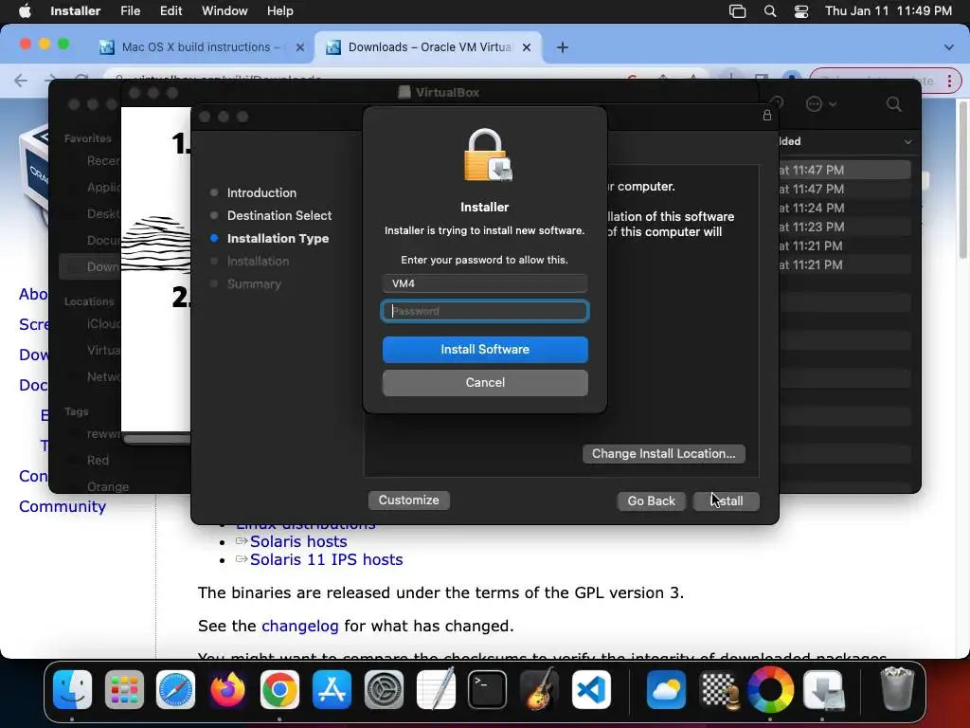Click Solaris 11 IPS hosts link
The width and height of the screenshot is (970, 728).
click(x=326, y=559)
